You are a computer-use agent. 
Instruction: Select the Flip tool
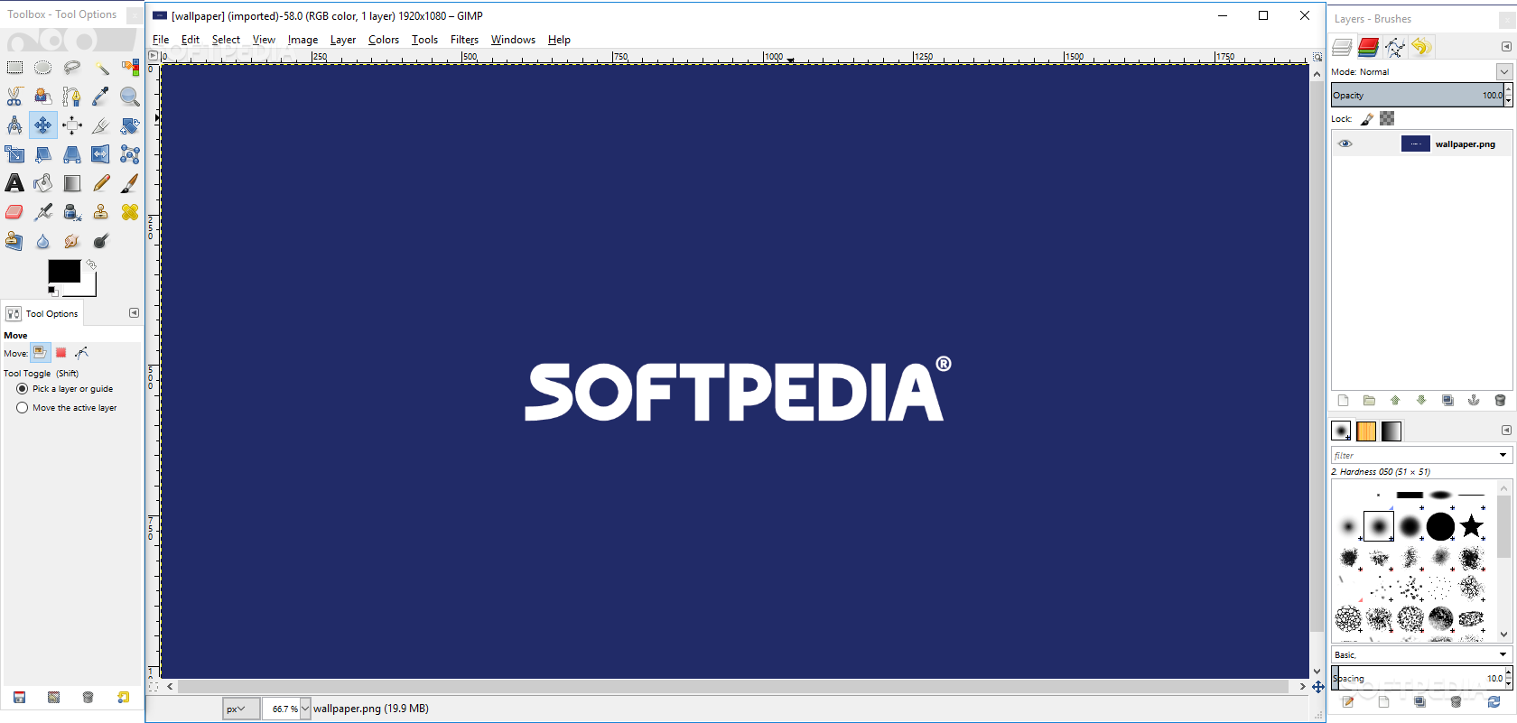click(x=101, y=154)
